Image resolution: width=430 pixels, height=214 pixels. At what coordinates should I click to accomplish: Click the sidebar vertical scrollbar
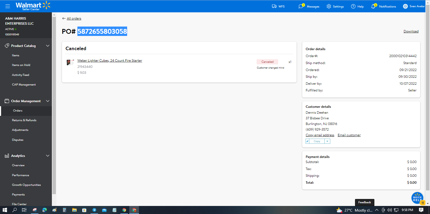tap(54, 105)
